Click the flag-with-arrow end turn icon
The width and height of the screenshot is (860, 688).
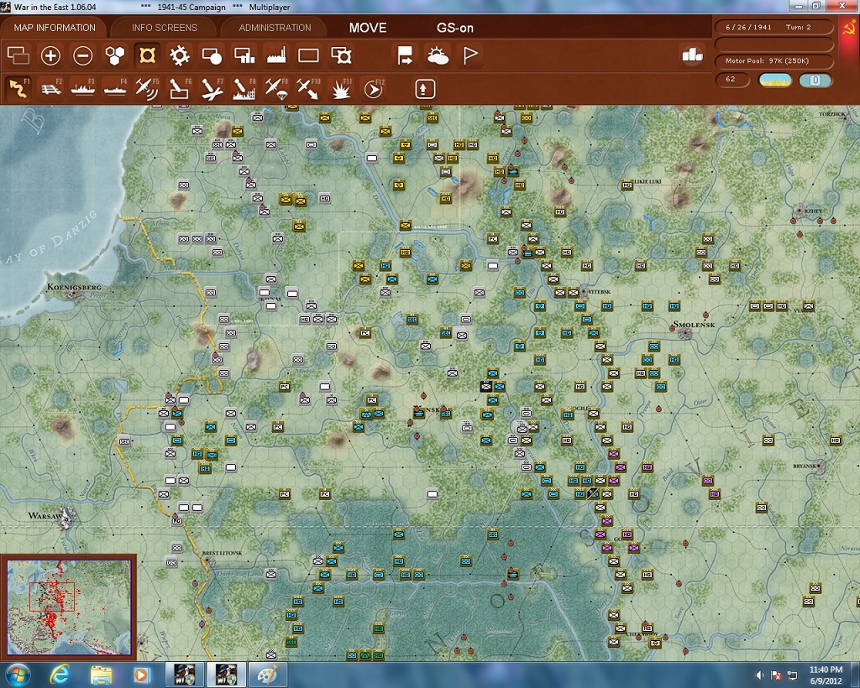(405, 55)
